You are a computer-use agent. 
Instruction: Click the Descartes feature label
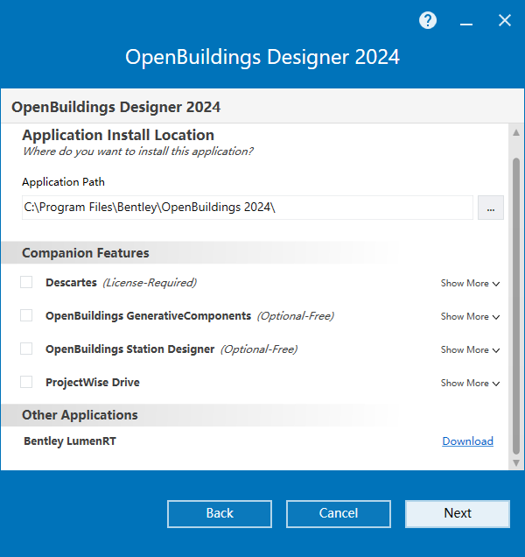pyautogui.click(x=71, y=283)
